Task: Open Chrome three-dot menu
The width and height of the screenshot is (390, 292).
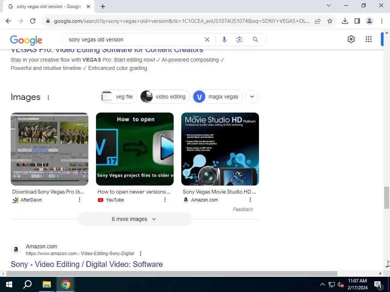Action: click(382, 21)
